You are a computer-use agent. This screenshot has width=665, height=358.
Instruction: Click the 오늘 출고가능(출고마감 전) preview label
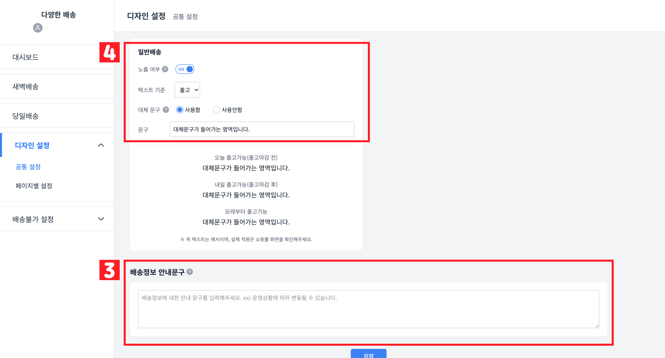(x=246, y=157)
